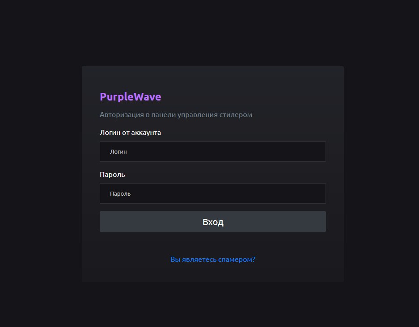
Task: Select the Логин placeholder text
Action: (119, 152)
